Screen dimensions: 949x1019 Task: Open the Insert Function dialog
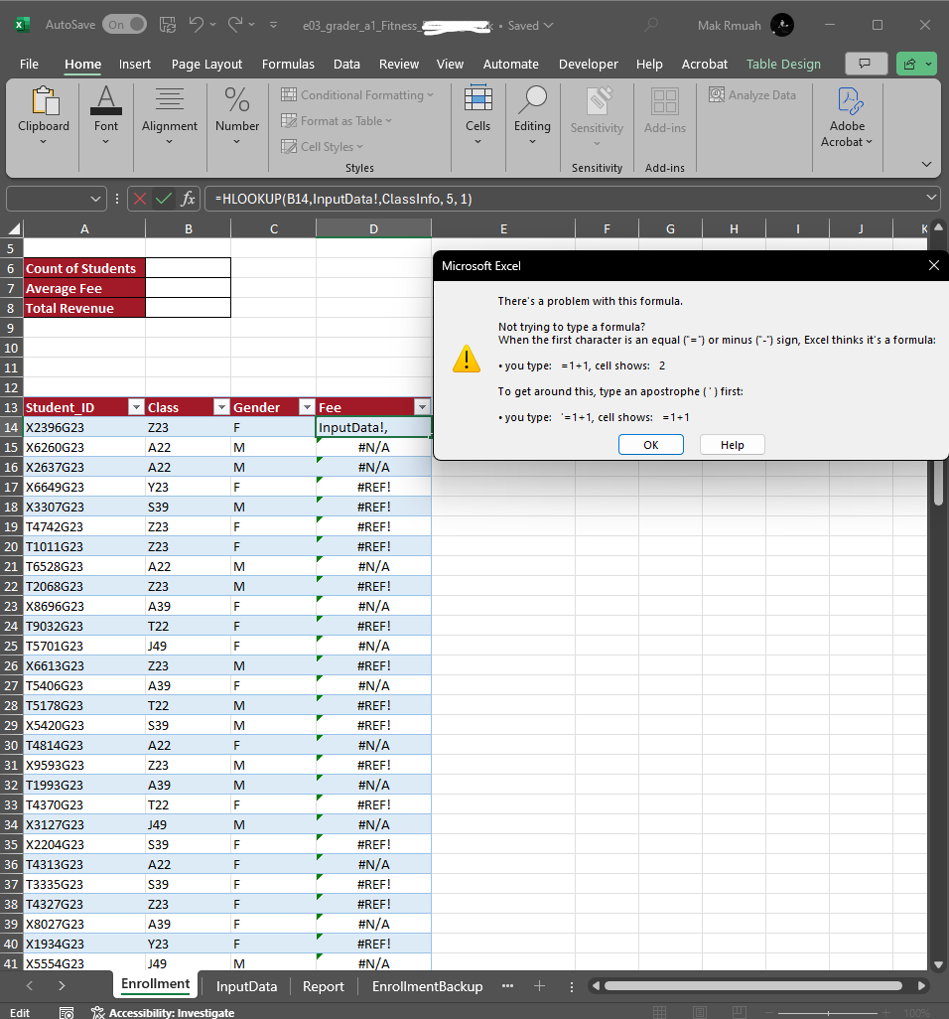click(x=188, y=198)
